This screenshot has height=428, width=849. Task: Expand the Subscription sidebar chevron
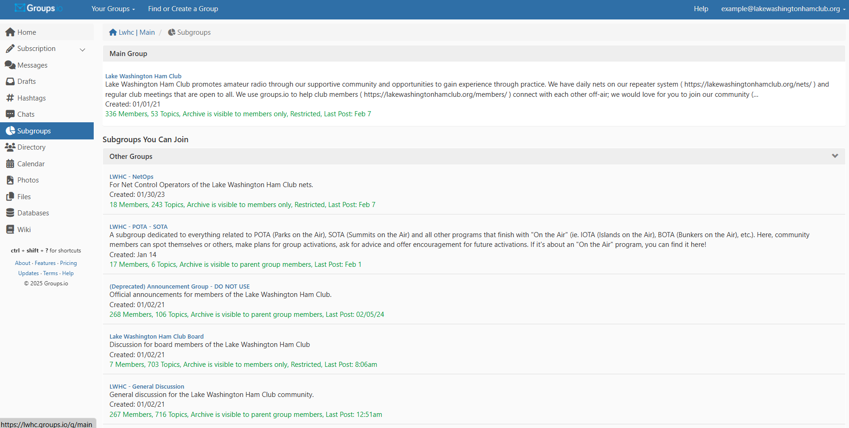pos(83,50)
